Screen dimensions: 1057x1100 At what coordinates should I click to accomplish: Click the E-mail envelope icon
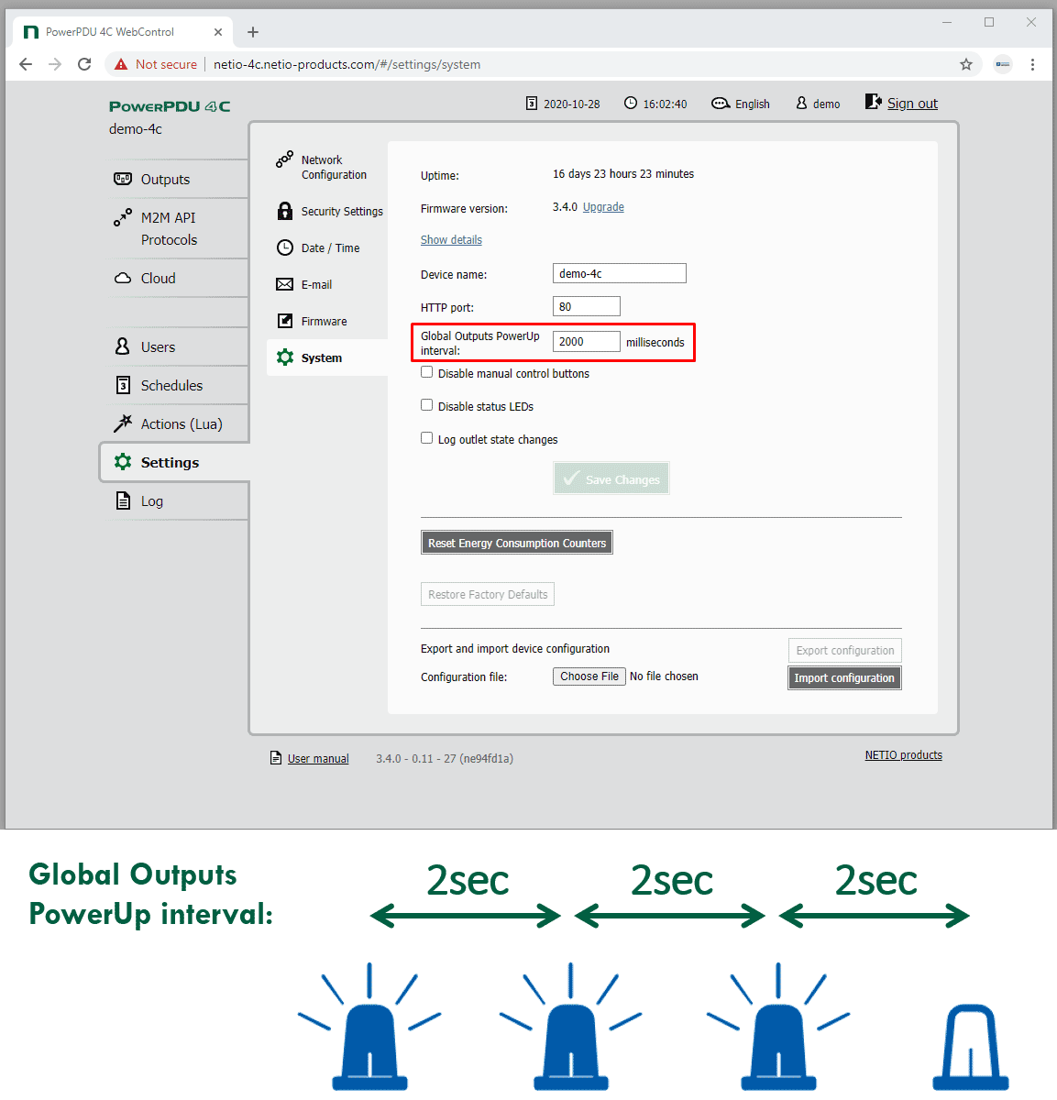285,284
